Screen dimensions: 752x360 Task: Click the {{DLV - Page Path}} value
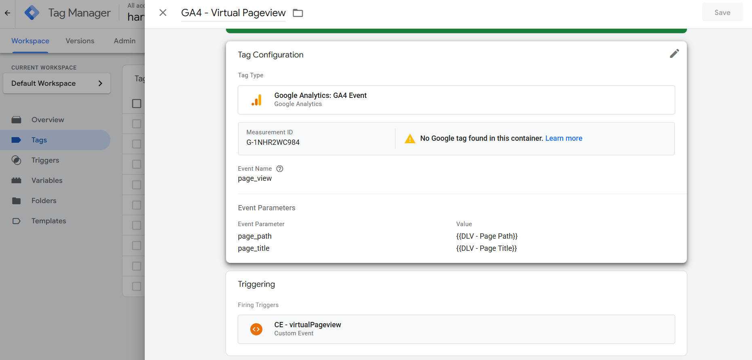pyautogui.click(x=487, y=236)
